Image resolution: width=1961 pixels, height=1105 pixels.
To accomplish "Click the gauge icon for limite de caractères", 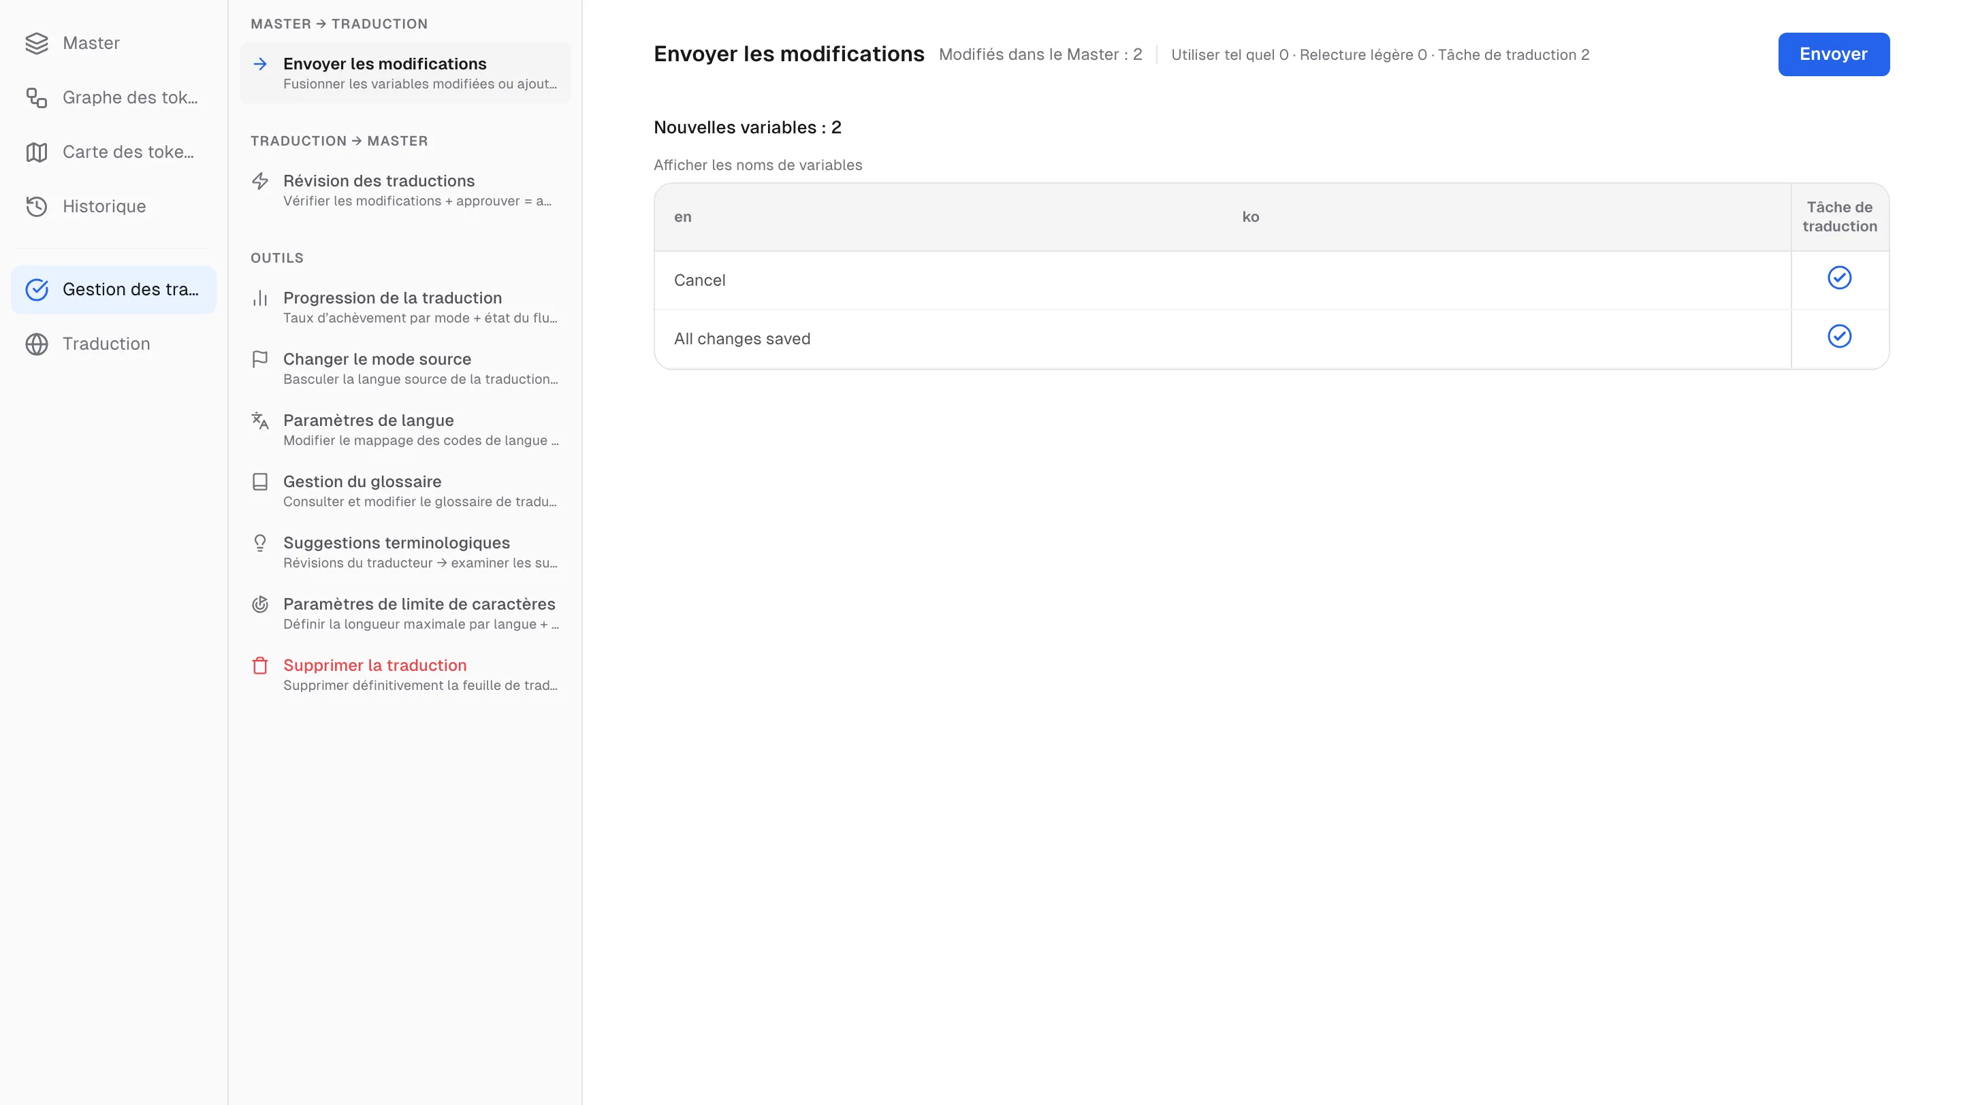I will pos(260,605).
